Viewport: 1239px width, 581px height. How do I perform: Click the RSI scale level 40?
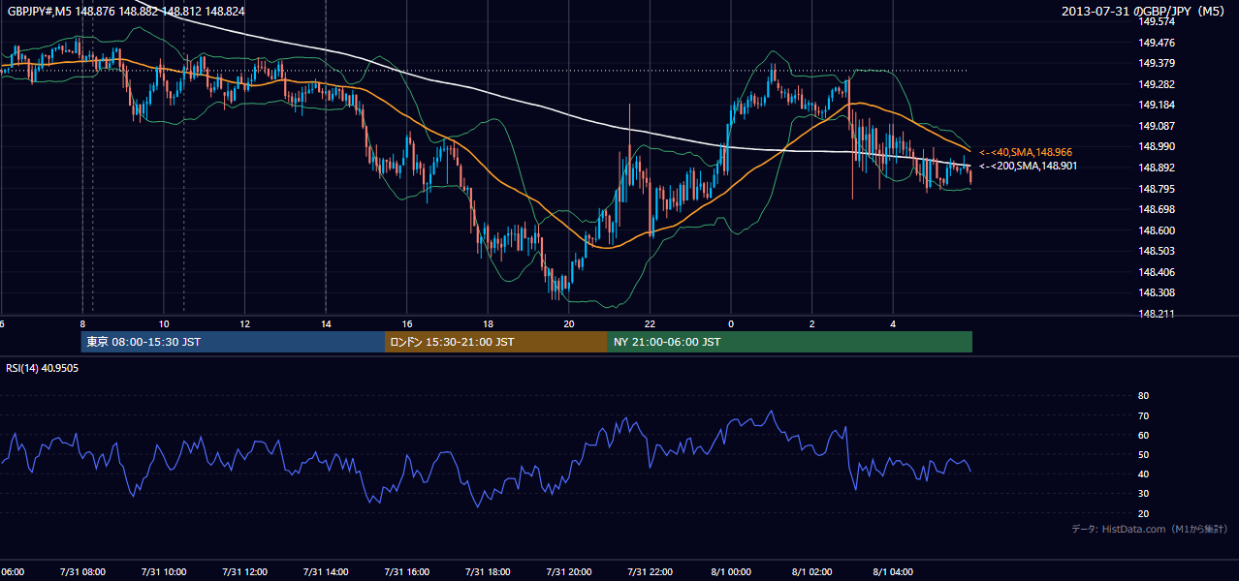click(1144, 474)
